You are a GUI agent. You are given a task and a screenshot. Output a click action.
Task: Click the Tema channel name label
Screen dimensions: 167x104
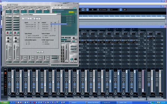(131, 97)
